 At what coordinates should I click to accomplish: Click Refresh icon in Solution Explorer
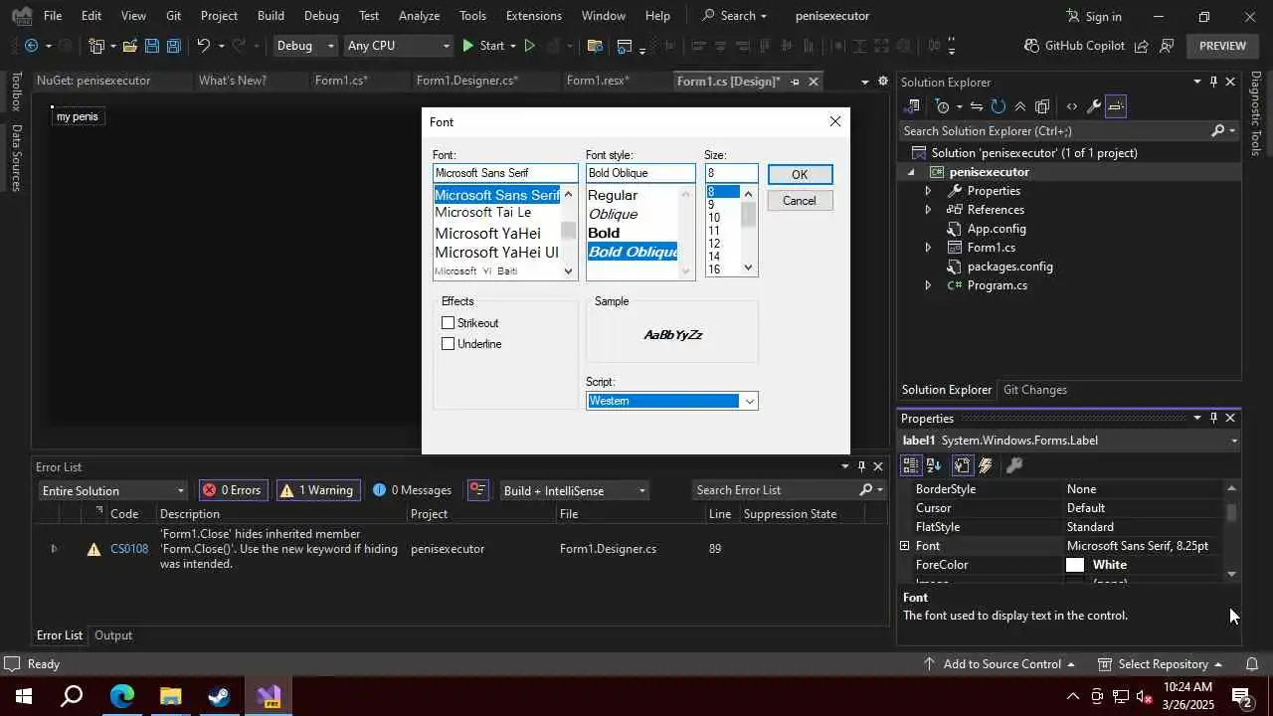(x=998, y=106)
